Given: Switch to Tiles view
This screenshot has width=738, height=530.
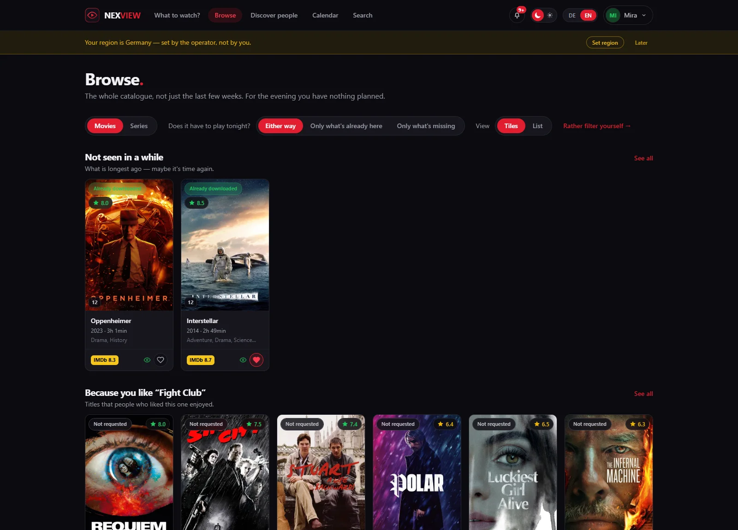Looking at the screenshot, I should pos(511,126).
